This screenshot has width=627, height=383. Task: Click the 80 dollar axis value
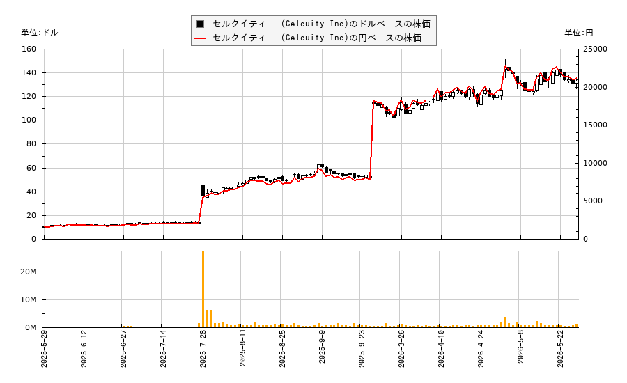31,144
